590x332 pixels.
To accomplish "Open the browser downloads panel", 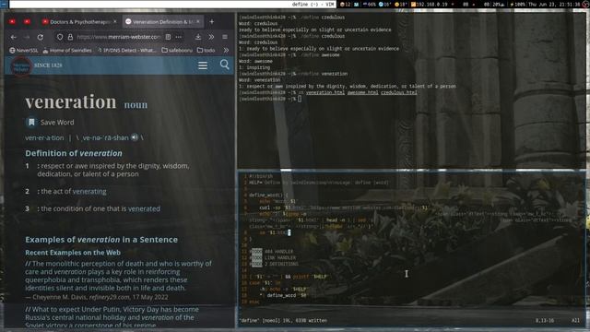I will (x=198, y=37).
